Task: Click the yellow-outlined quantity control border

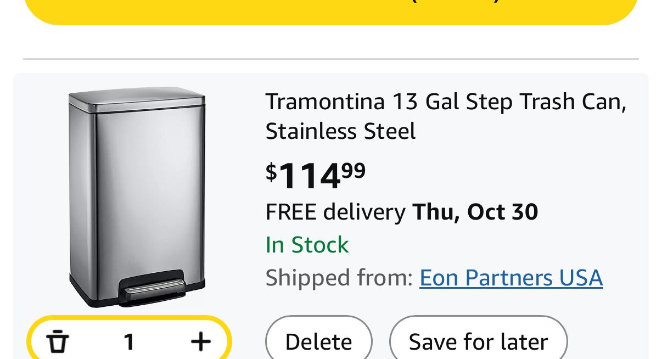Action: pos(129,318)
